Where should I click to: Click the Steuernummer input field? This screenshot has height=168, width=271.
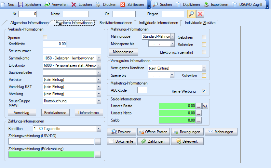(72, 51)
